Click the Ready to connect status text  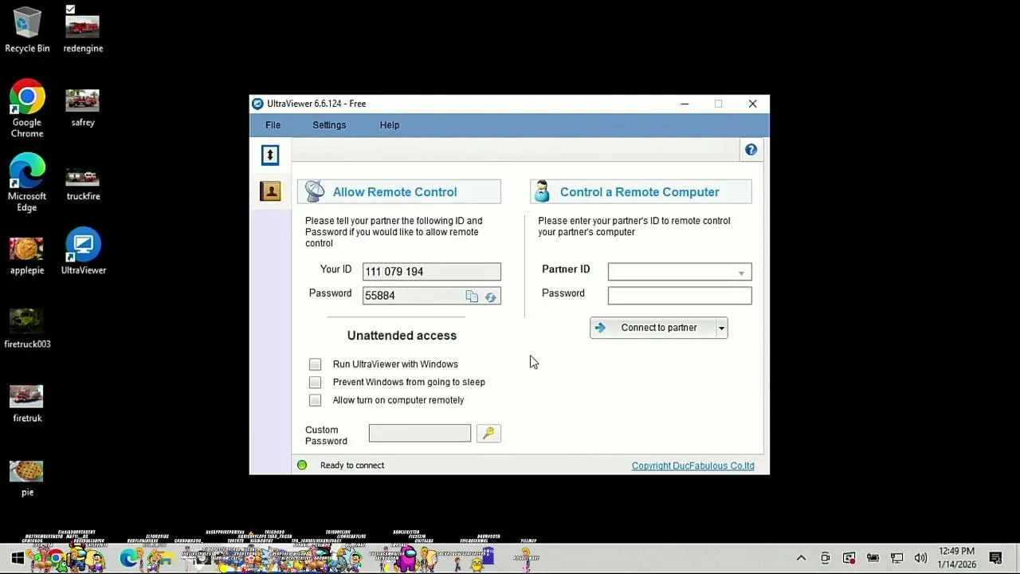(x=352, y=466)
